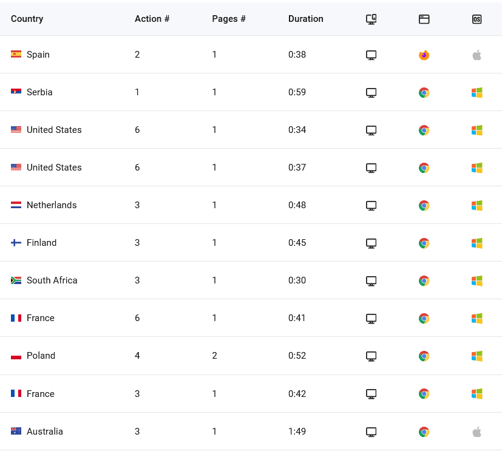502x454 pixels.
Task: Click the device type column header icon
Action: click(371, 19)
